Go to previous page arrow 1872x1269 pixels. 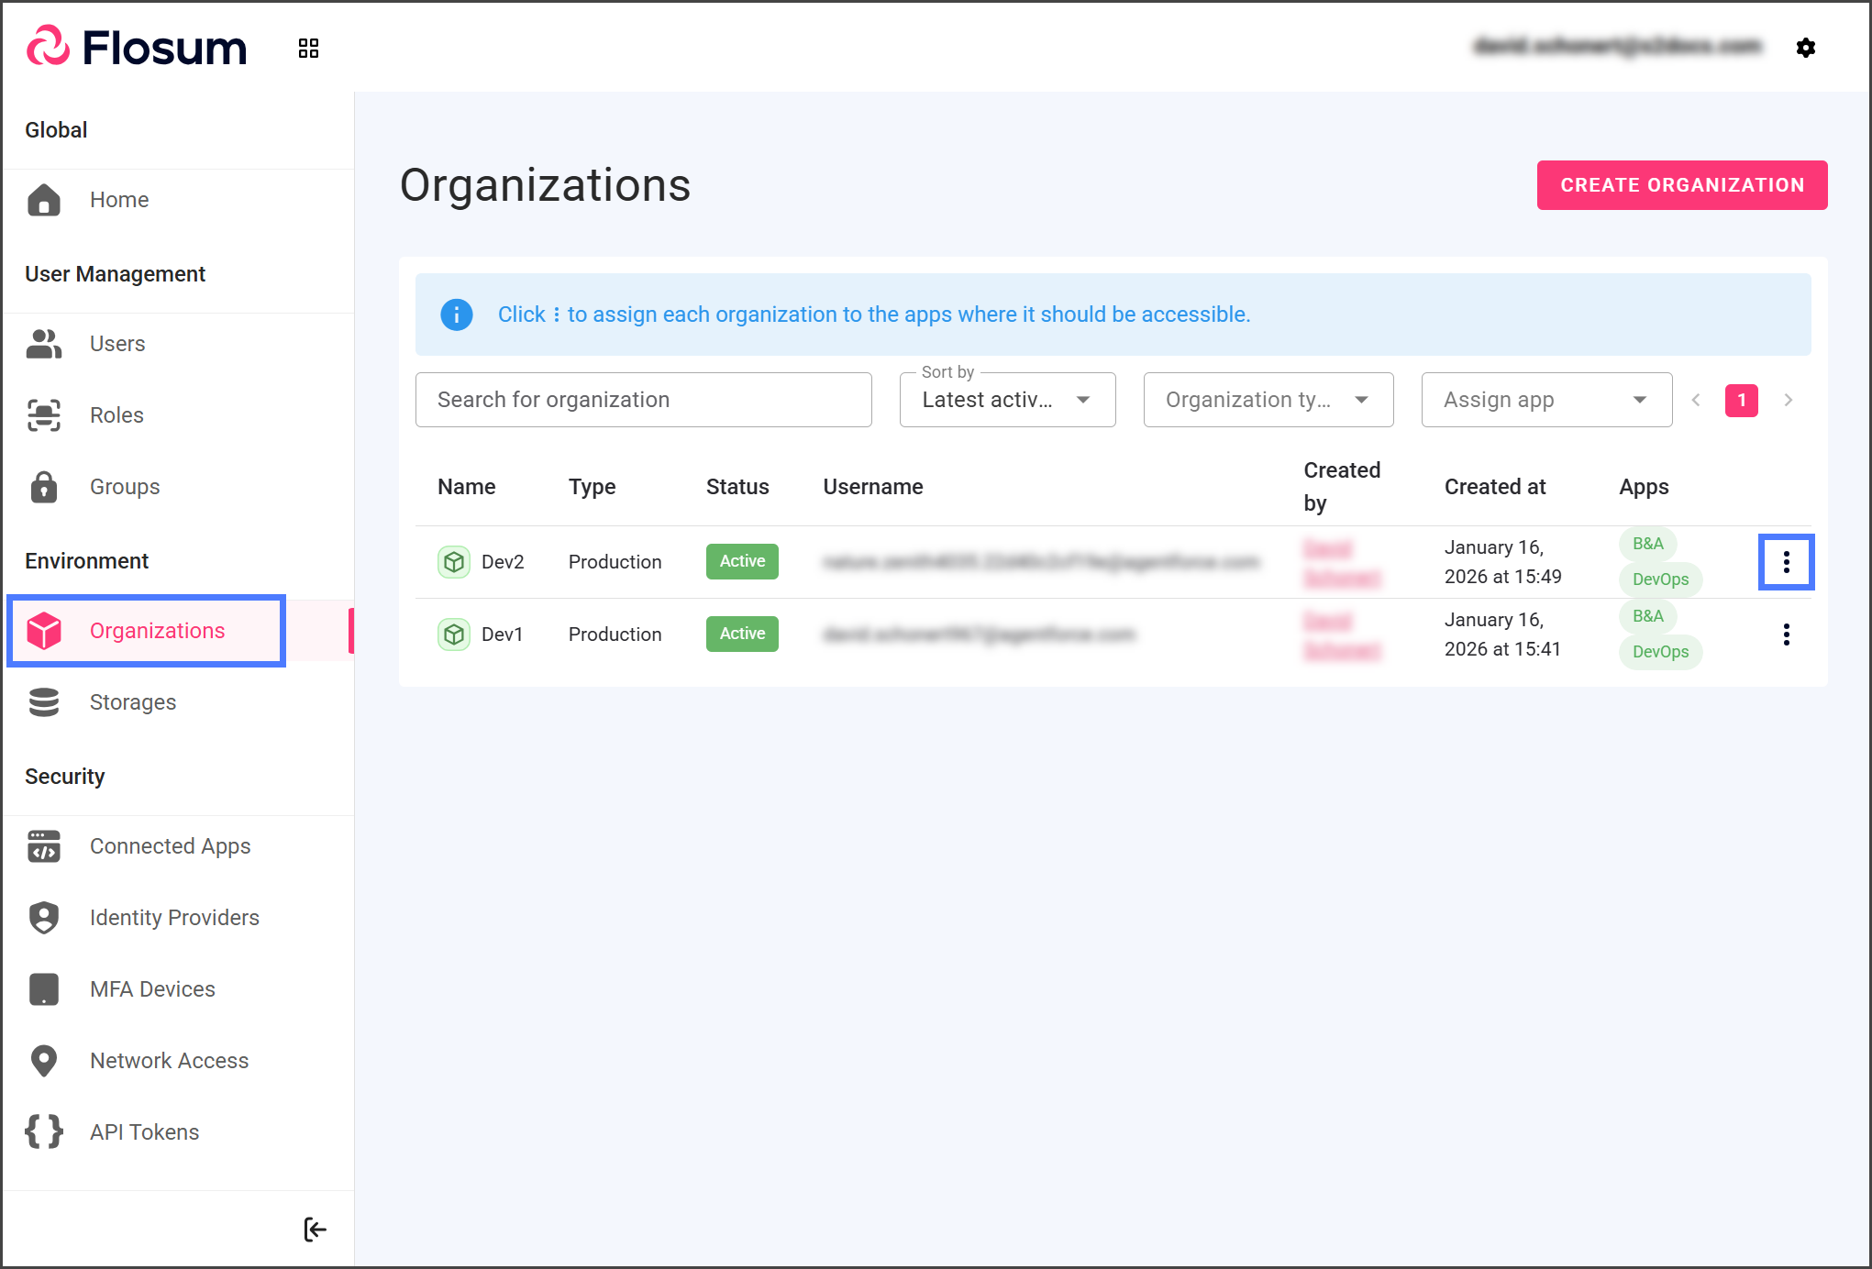pos(1696,400)
